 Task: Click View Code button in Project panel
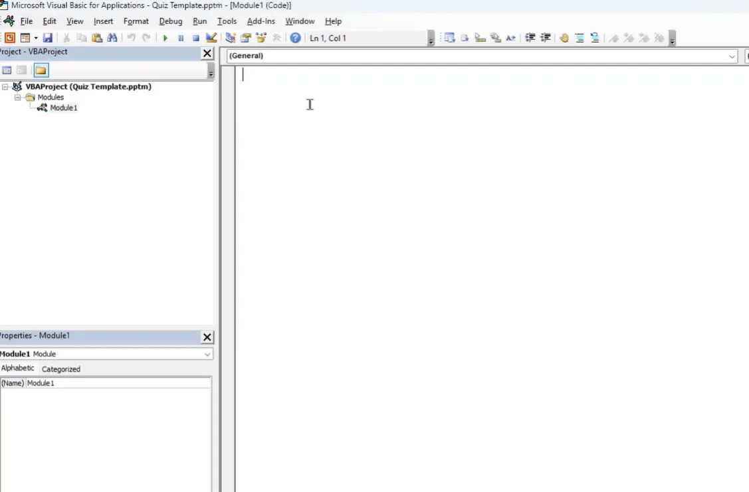(x=7, y=70)
